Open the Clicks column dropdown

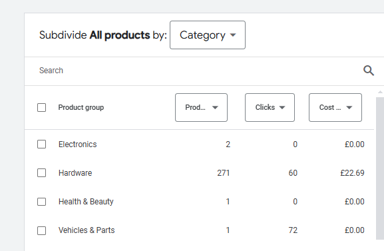coord(270,107)
